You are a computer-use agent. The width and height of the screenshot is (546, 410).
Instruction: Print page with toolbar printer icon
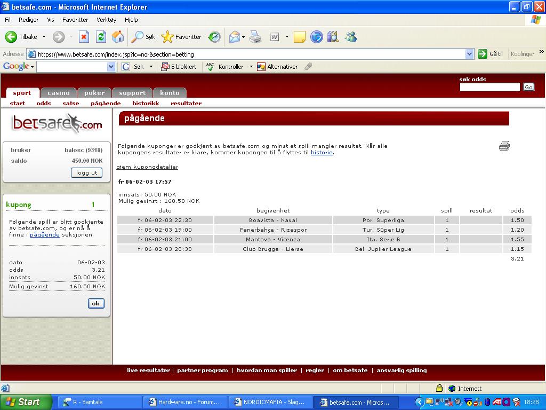pos(255,37)
